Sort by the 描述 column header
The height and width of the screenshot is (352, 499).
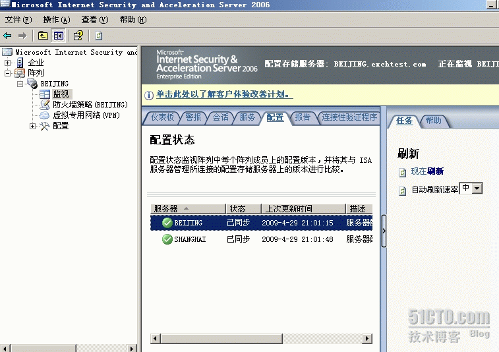359,209
